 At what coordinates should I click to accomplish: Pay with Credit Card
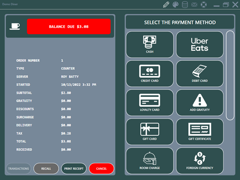point(150,74)
